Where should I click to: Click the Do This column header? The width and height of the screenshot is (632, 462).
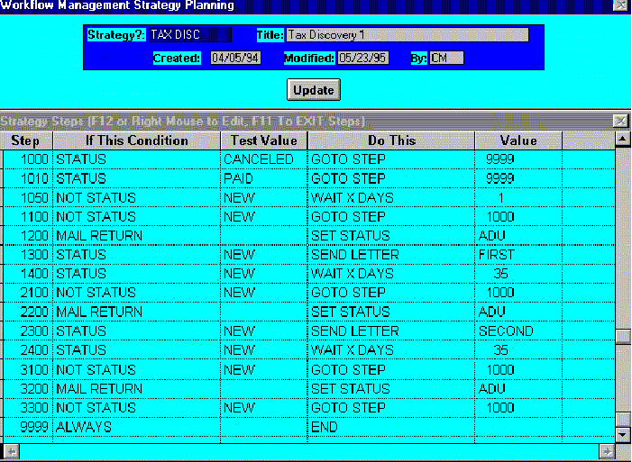point(391,140)
